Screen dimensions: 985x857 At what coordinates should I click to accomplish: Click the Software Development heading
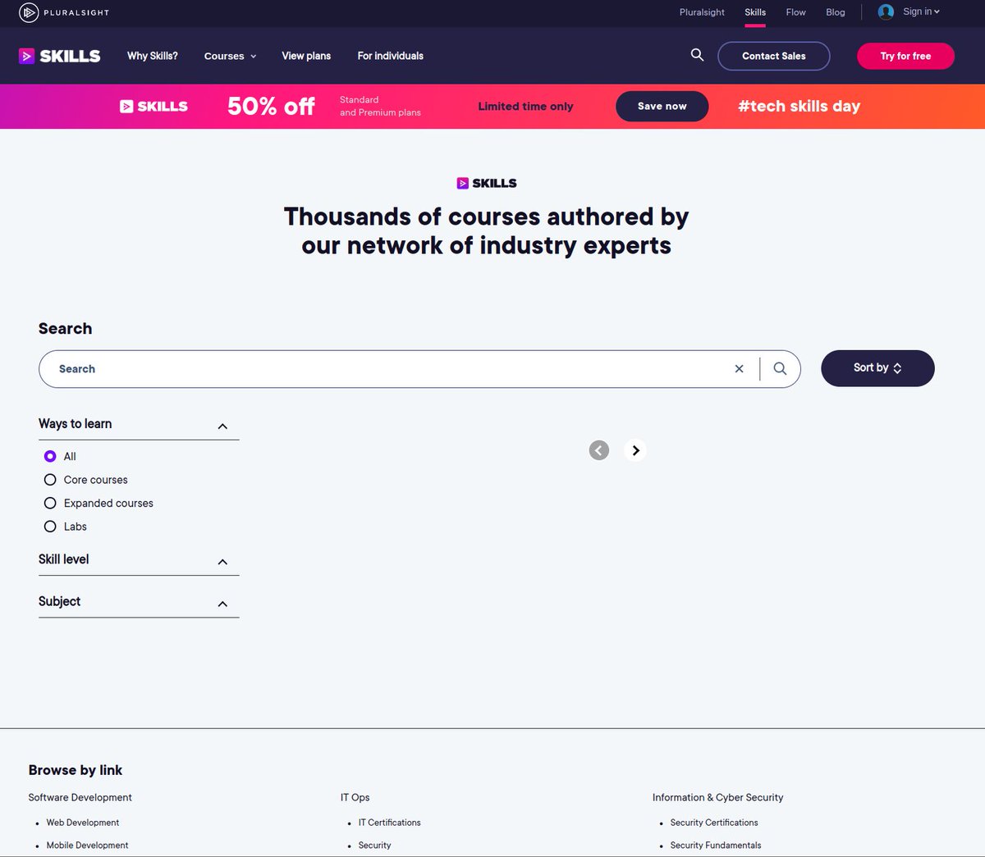[x=80, y=797]
